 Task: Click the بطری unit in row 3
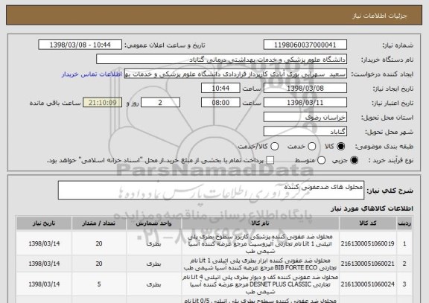[x=153, y=284]
